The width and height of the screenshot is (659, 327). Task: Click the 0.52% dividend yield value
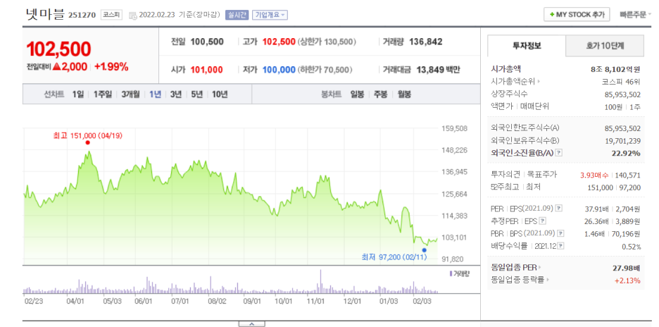coord(632,247)
